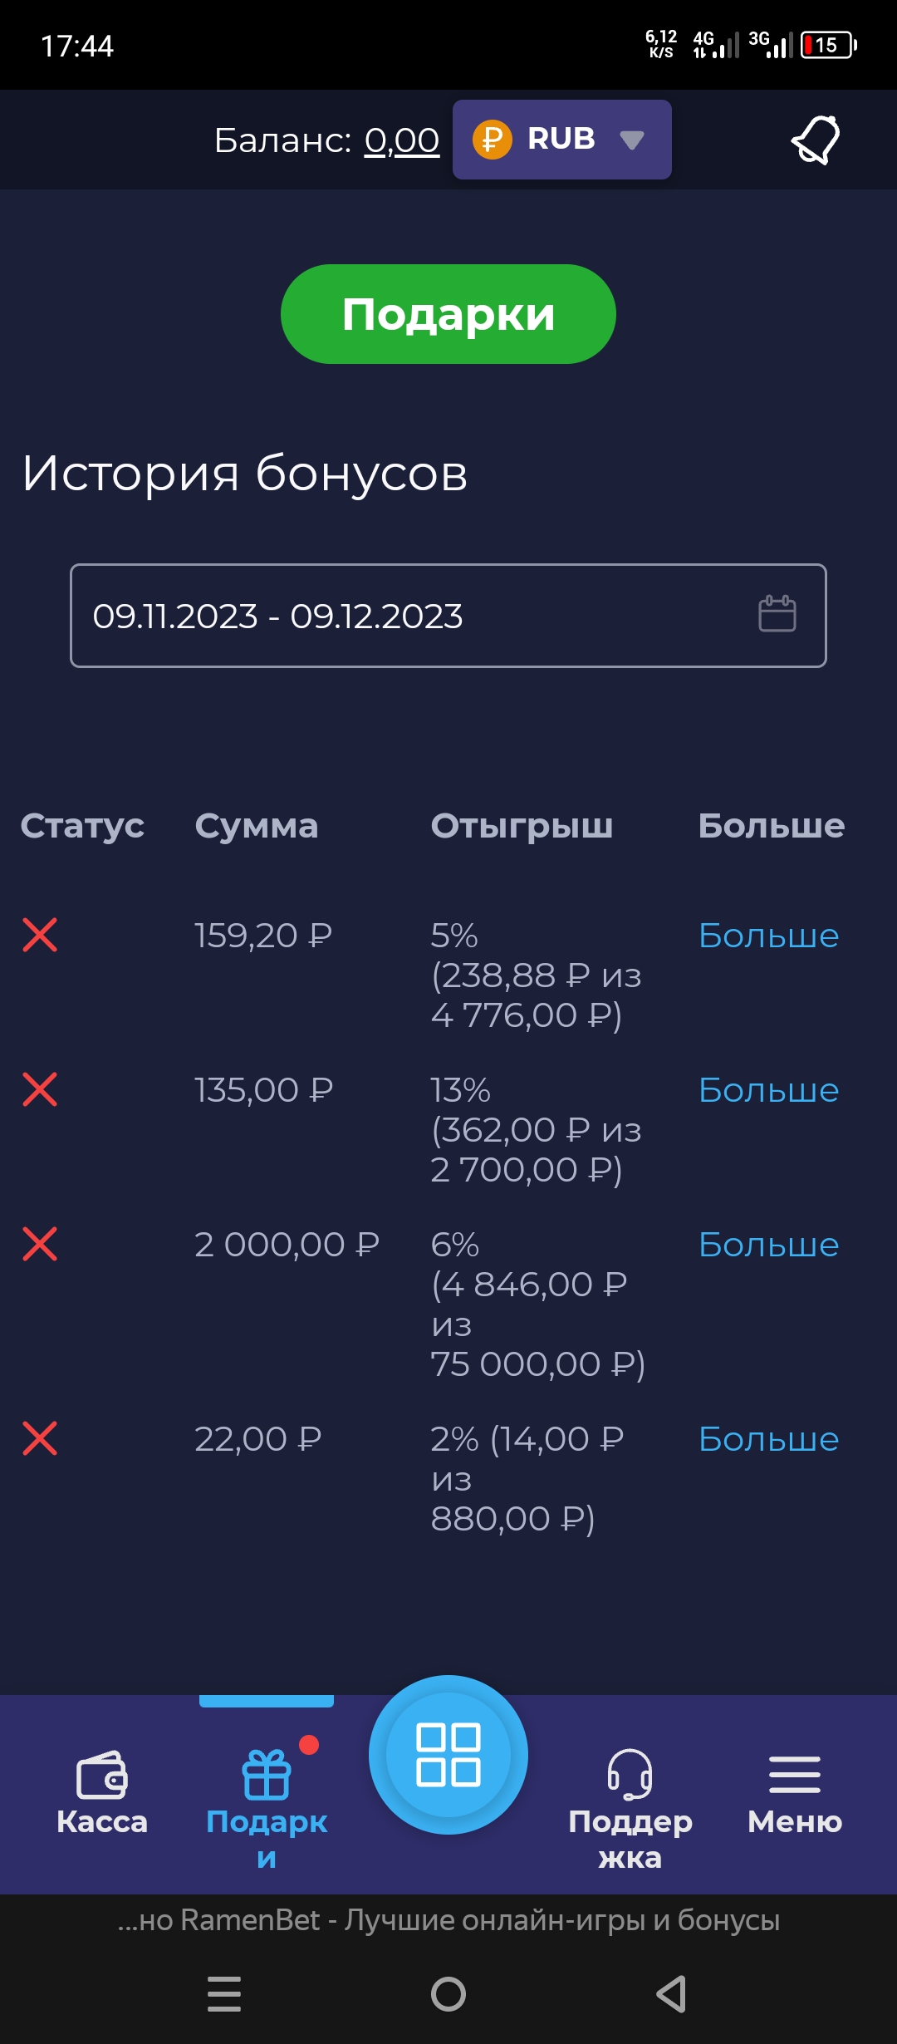Select the date range input field
This screenshot has height=2044, width=897.
(415, 616)
